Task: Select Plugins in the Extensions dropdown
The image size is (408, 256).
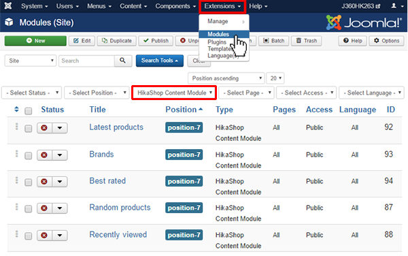Action: [217, 42]
